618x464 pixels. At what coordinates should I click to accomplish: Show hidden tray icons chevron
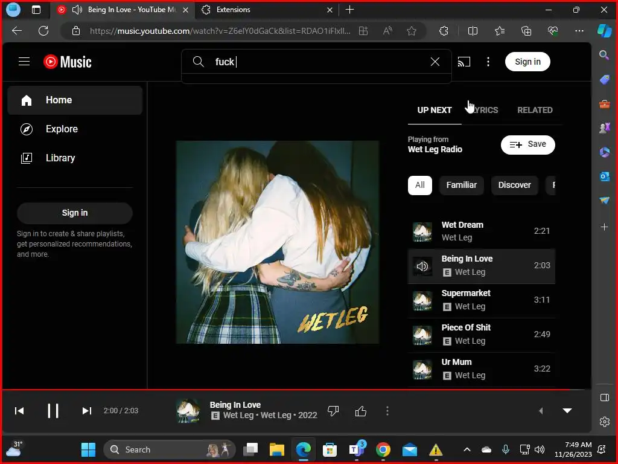pos(467,449)
